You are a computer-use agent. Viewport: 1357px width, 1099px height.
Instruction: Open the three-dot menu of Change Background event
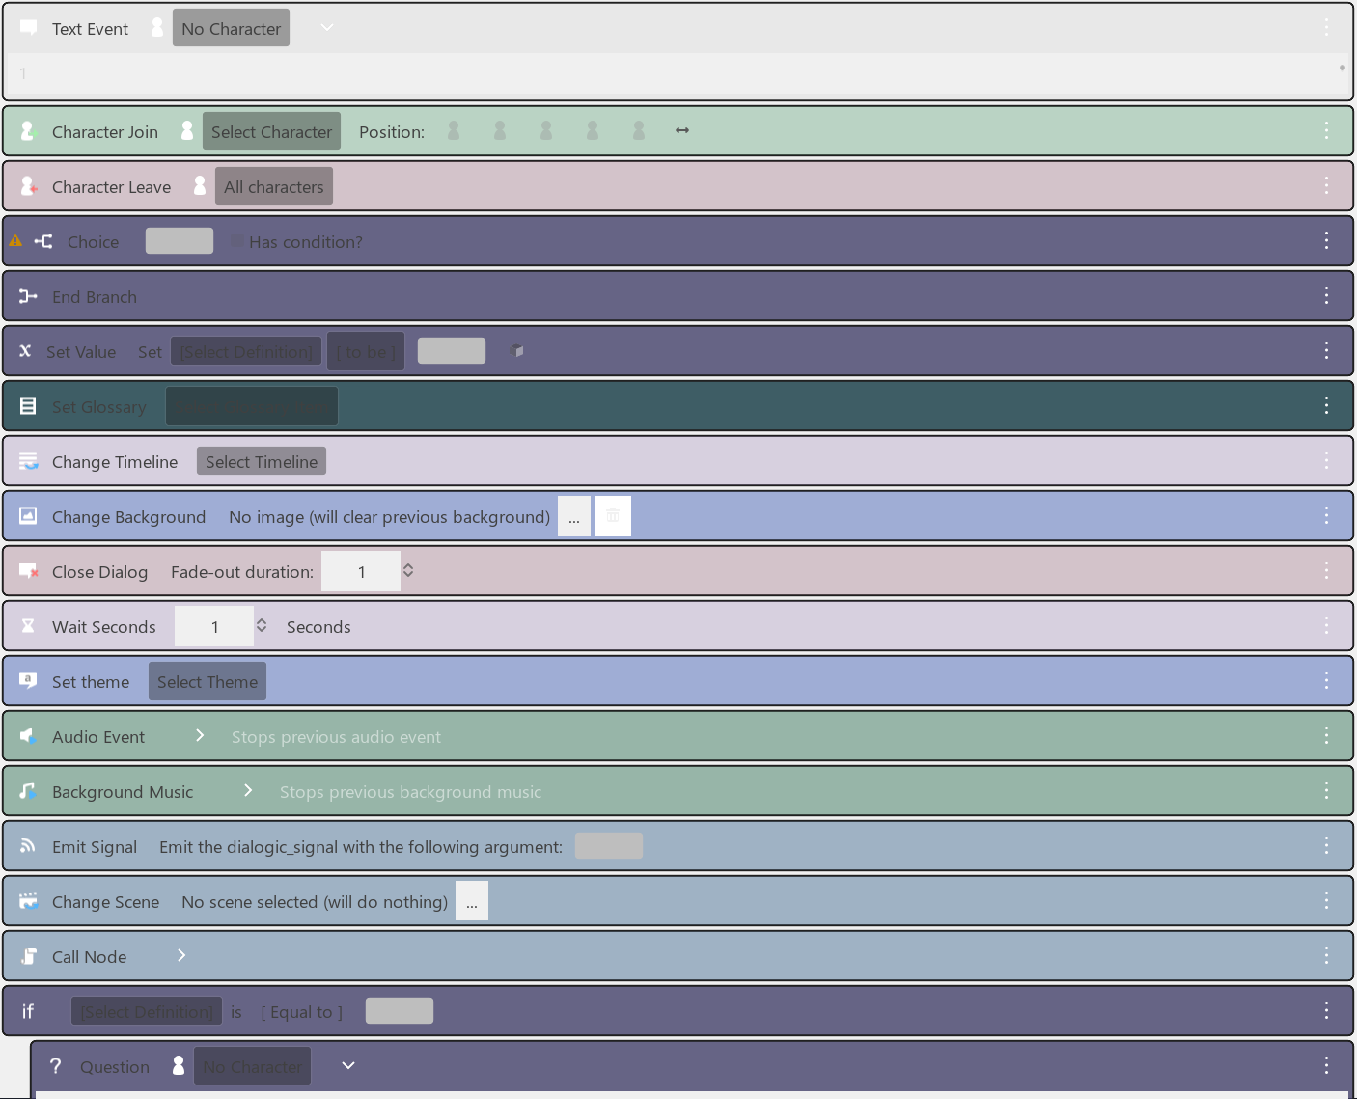[1326, 515]
